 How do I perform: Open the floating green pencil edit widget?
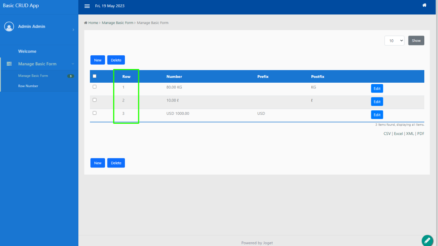(x=427, y=240)
